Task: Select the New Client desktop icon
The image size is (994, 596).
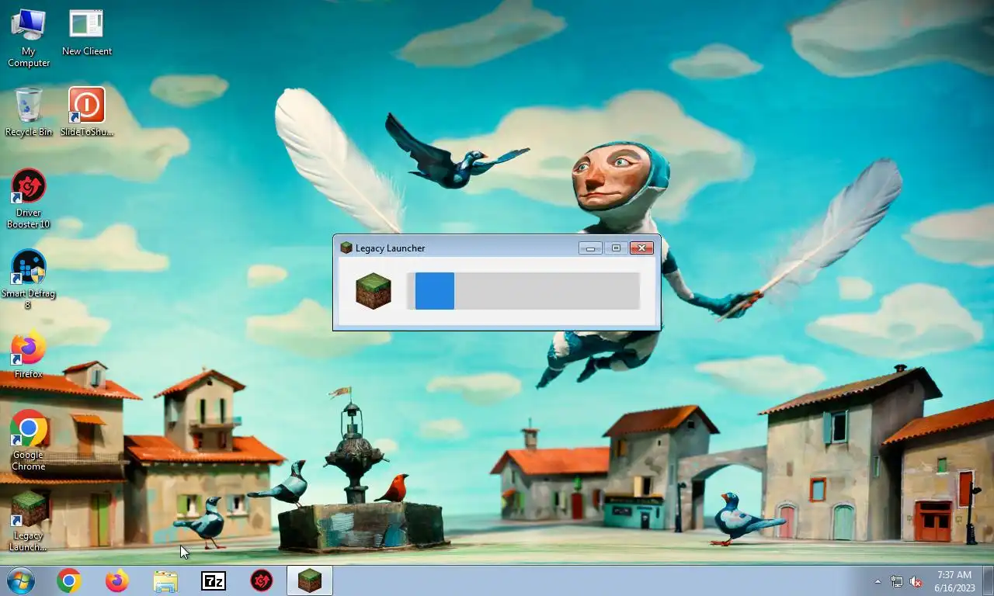Action: tap(86, 33)
